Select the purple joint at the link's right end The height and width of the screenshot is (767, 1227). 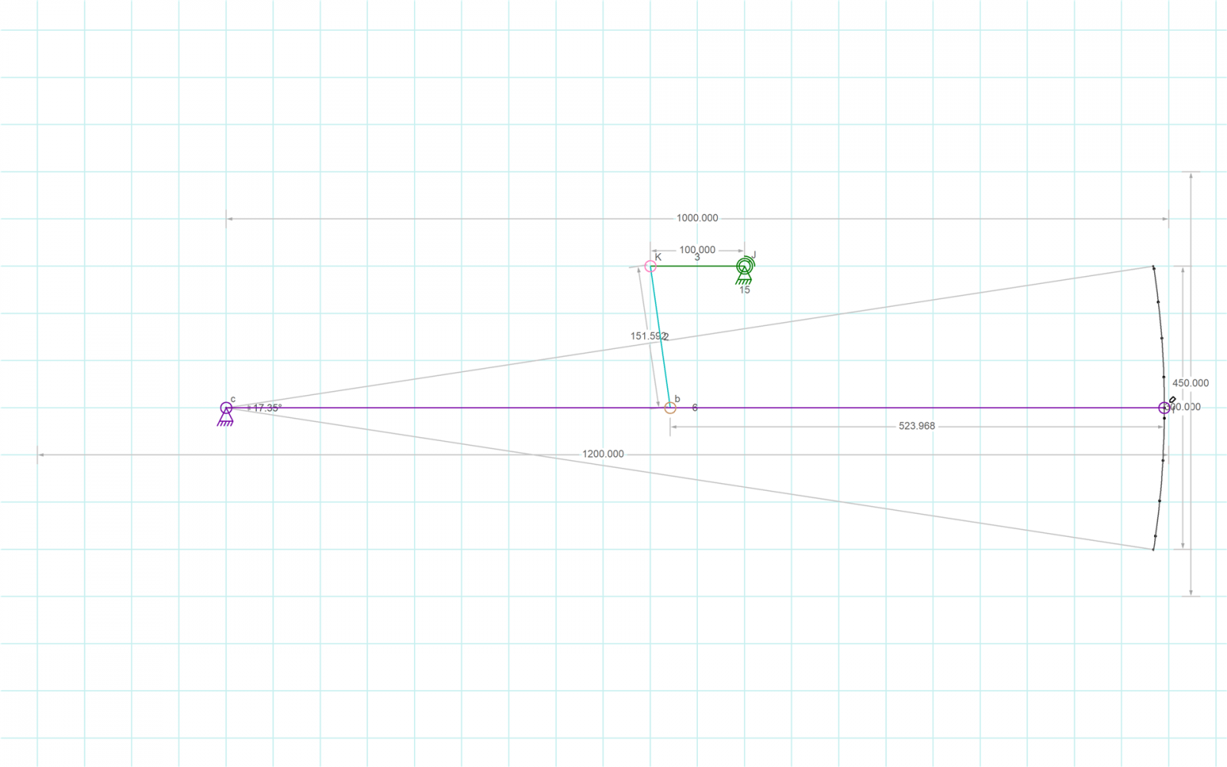[x=1164, y=408]
